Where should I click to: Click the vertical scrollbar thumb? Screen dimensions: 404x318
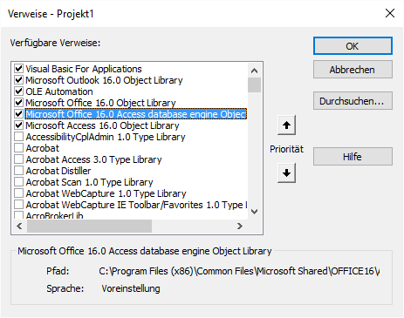click(255, 85)
